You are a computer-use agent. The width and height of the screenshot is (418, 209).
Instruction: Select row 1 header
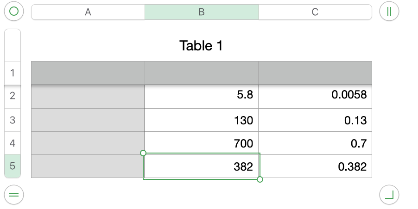(13, 73)
